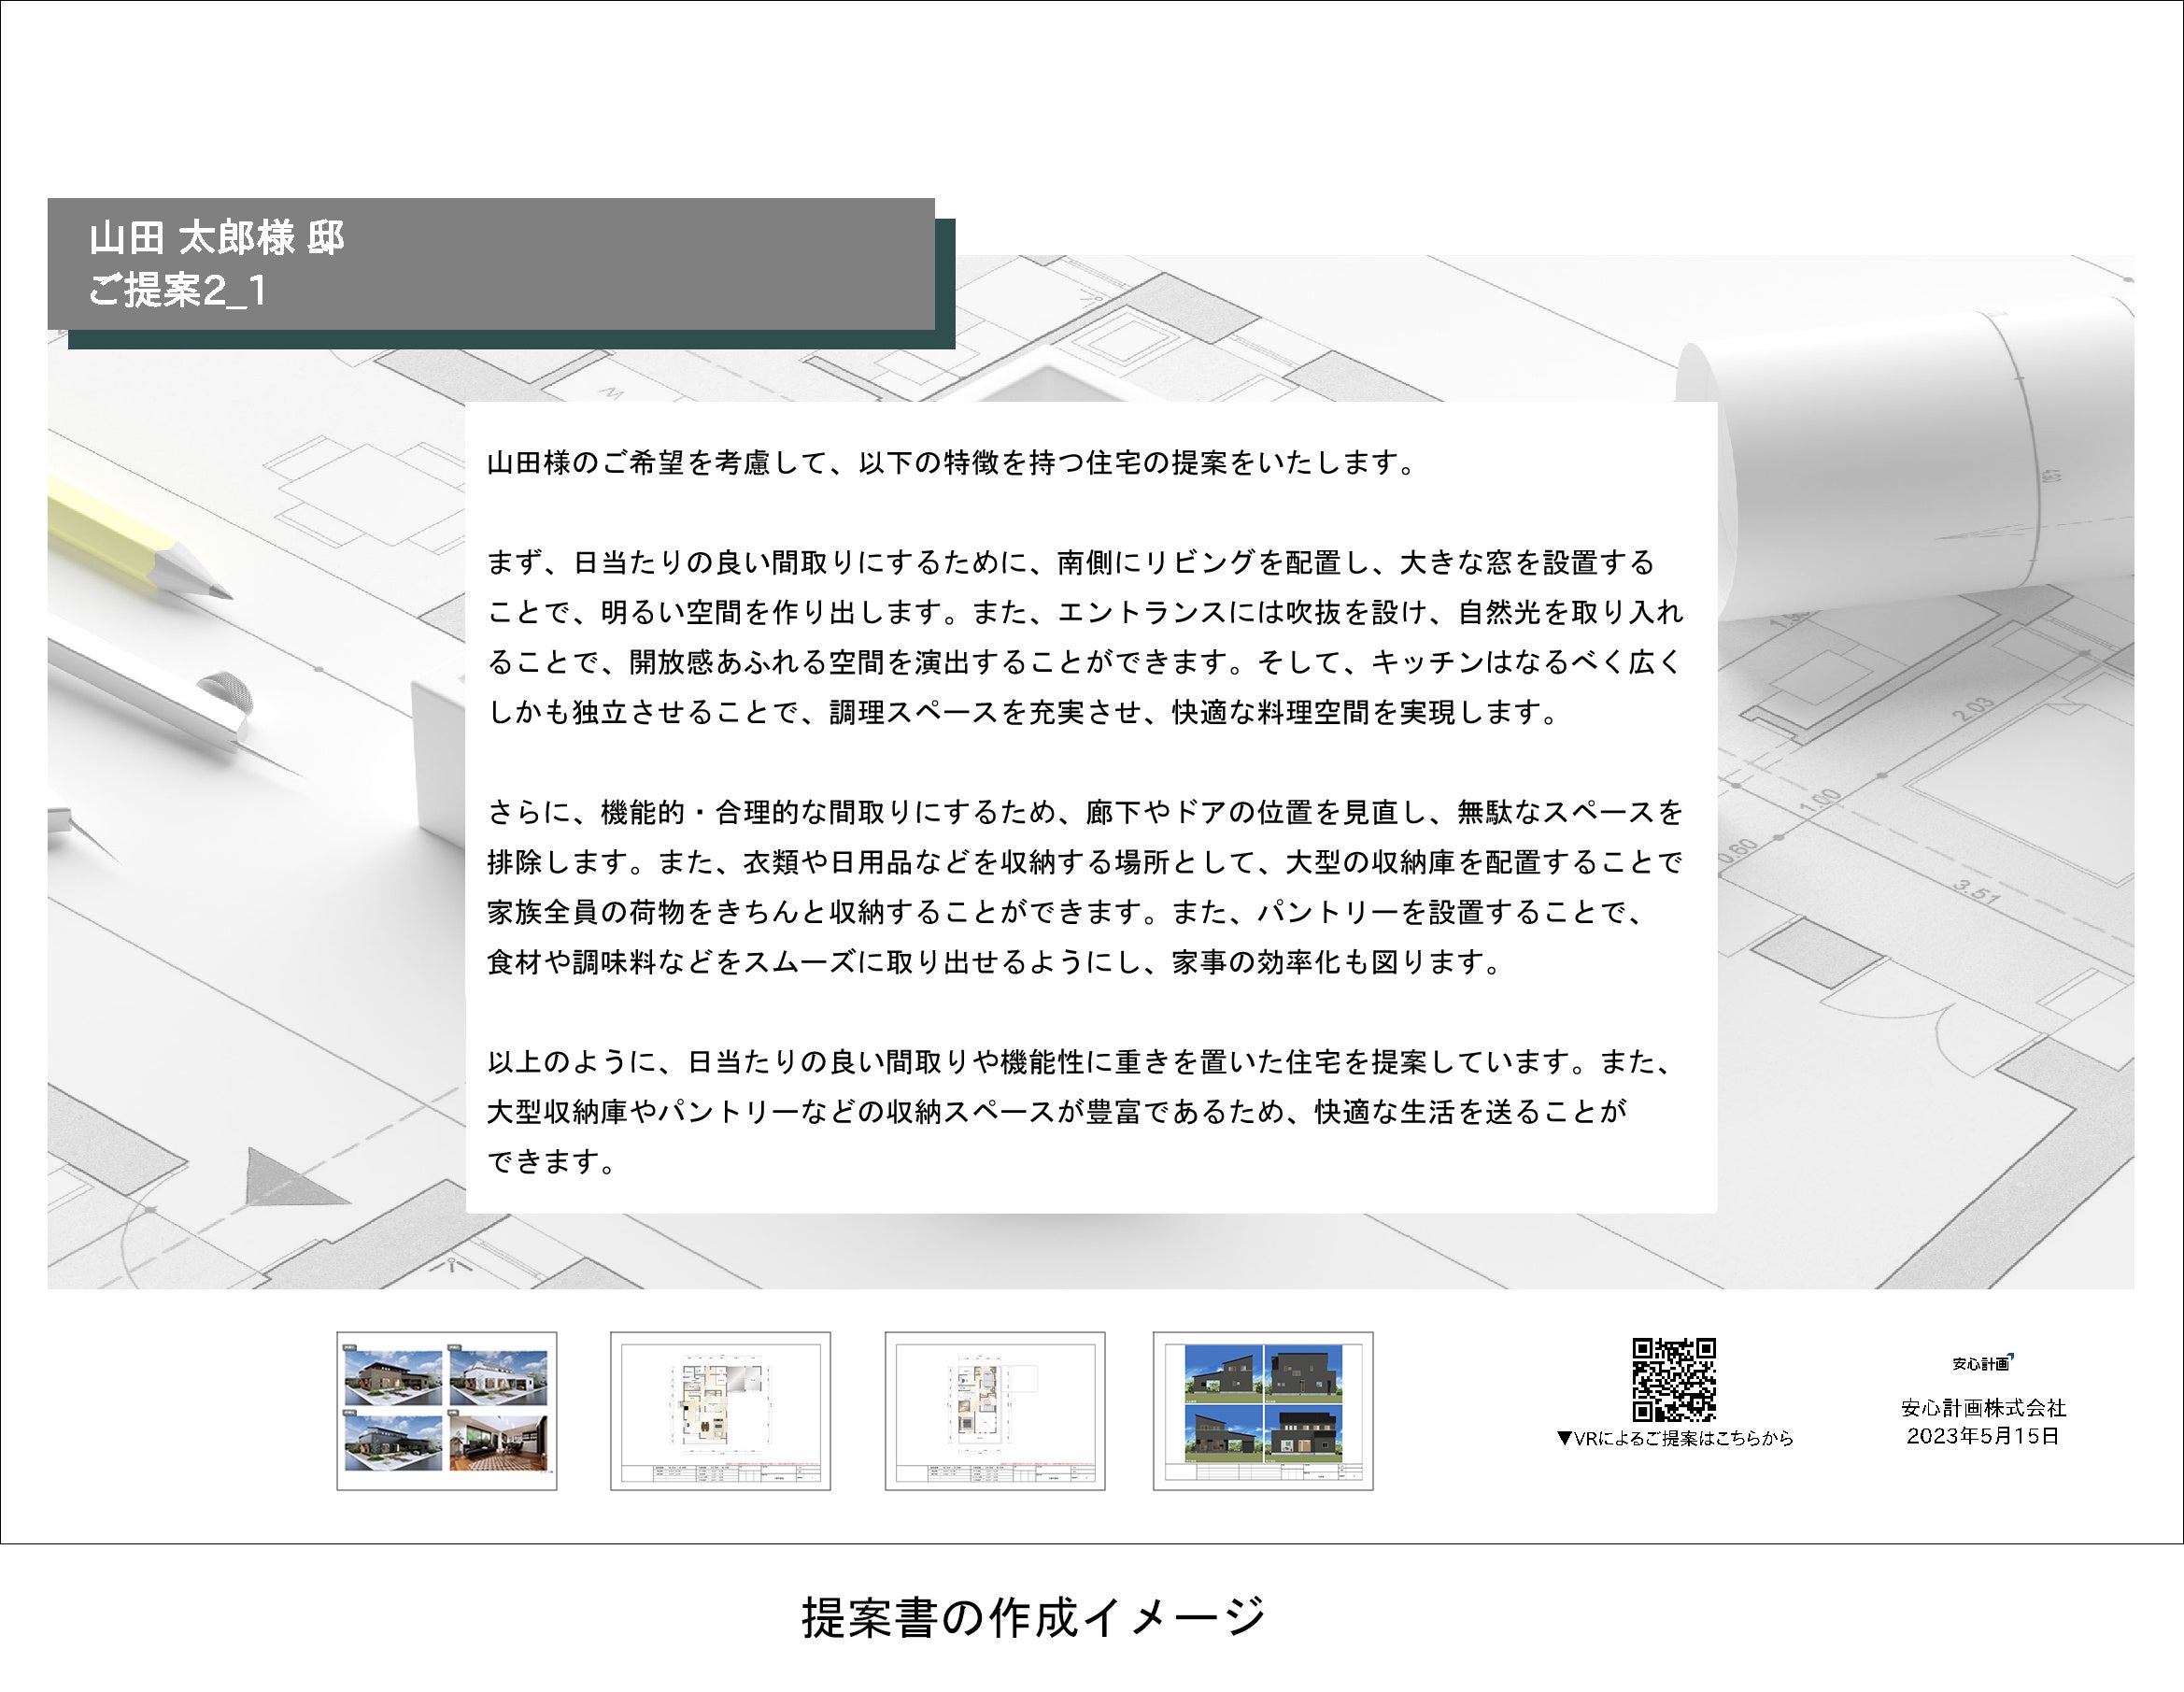Viewport: 2184px width, 1692px height.
Task: Click the VR proposal QR code
Action: point(1674,1379)
